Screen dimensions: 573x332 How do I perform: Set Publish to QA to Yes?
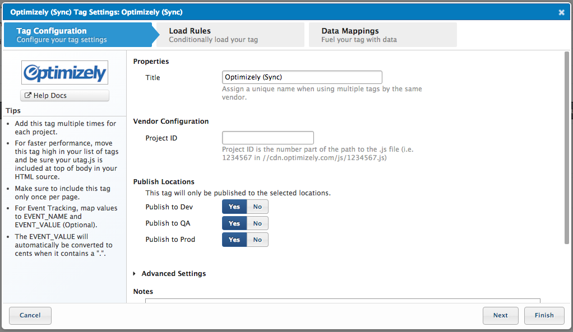coord(234,223)
